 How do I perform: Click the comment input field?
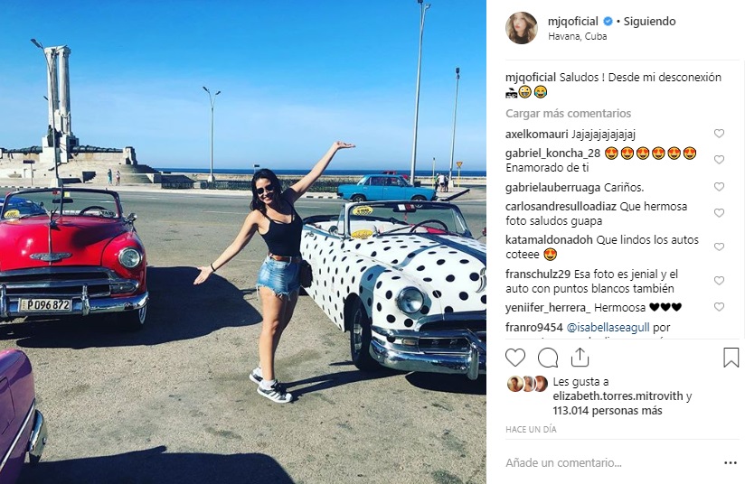click(x=611, y=462)
